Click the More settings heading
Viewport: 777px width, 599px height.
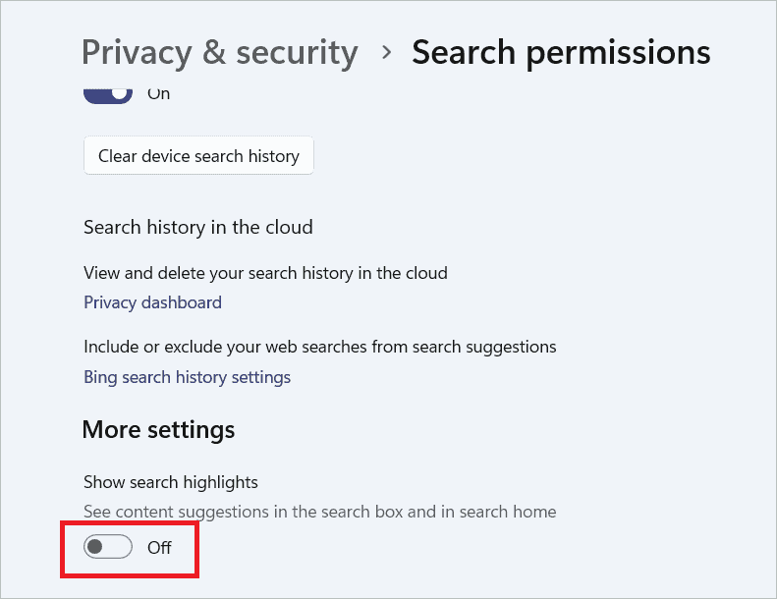tap(158, 429)
